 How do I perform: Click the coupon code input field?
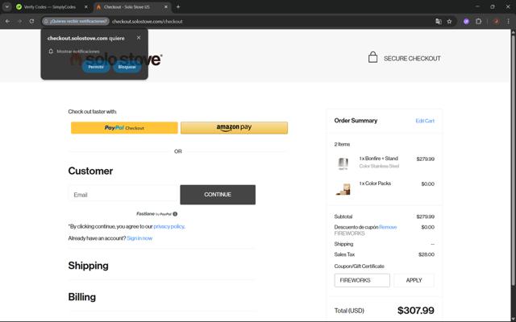[x=362, y=280]
